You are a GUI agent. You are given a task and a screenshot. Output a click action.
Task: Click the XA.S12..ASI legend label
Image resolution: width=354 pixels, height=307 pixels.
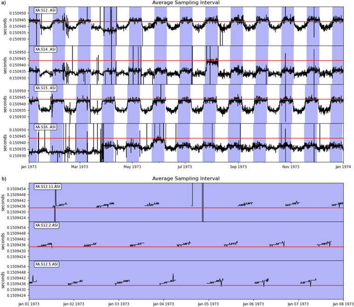tap(45, 10)
